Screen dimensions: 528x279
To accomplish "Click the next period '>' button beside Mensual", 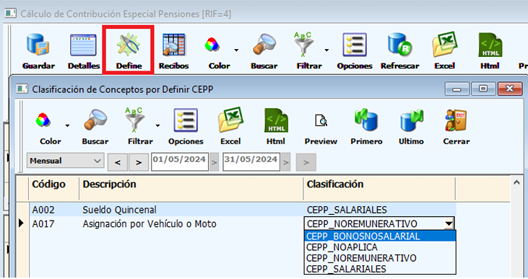I will pyautogui.click(x=139, y=162).
